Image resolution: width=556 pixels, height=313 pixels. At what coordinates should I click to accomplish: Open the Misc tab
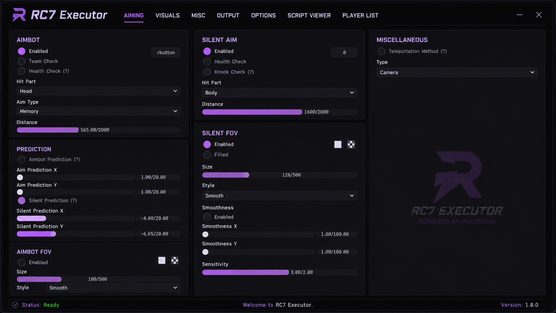pyautogui.click(x=198, y=15)
